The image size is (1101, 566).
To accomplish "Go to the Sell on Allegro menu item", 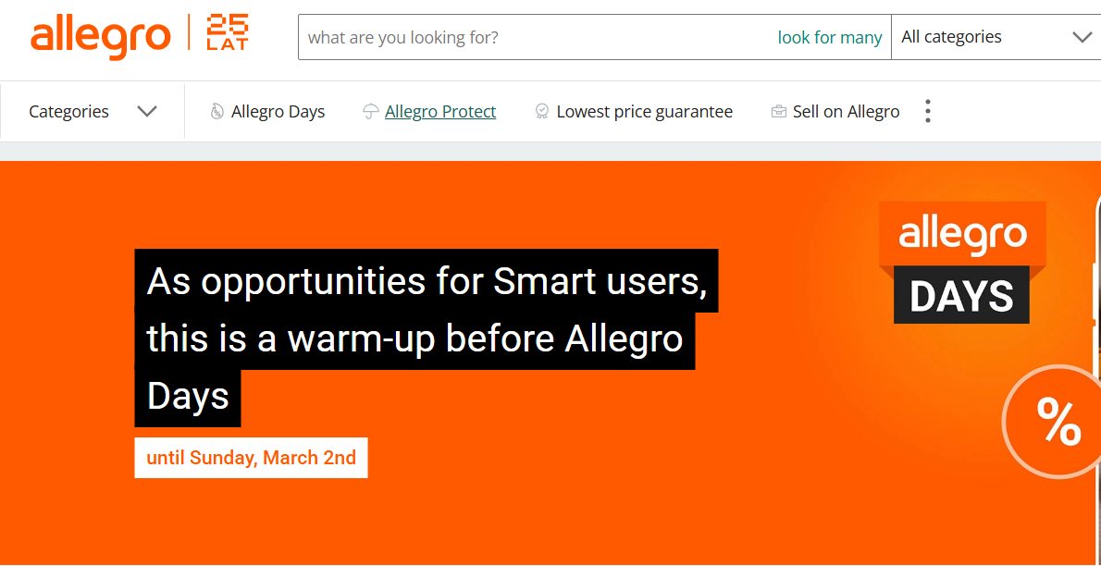I will tap(846, 112).
